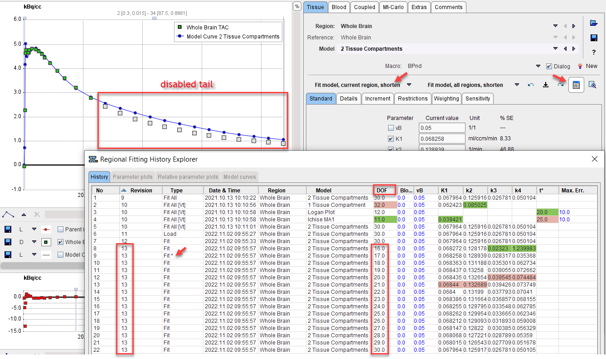
Task: Click the Whole Brain green marker swatch
Action: [x=47, y=242]
